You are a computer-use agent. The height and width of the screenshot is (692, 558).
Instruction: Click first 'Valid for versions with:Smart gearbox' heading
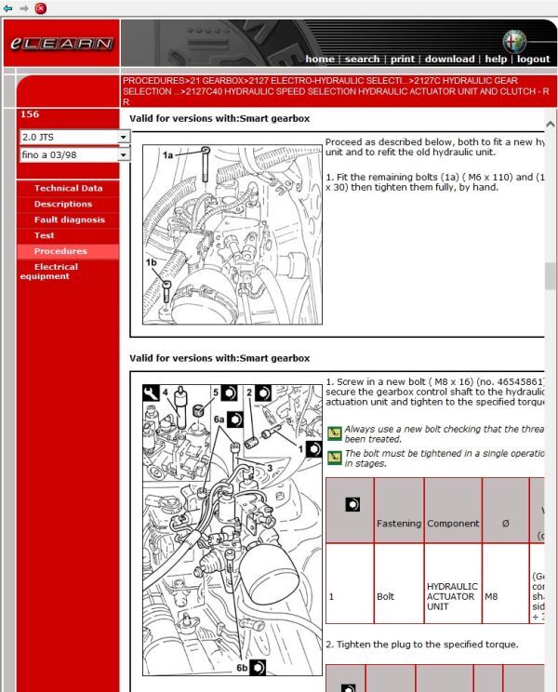(x=219, y=118)
